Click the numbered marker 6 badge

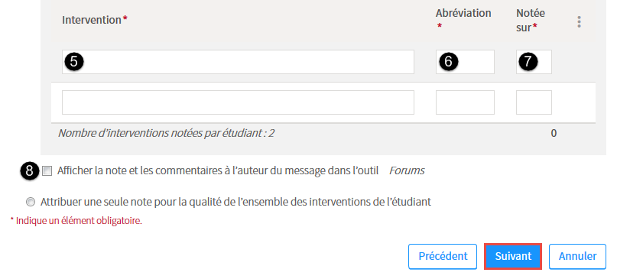448,61
